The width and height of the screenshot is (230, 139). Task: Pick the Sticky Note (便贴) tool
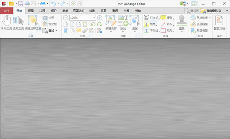(x=167, y=18)
